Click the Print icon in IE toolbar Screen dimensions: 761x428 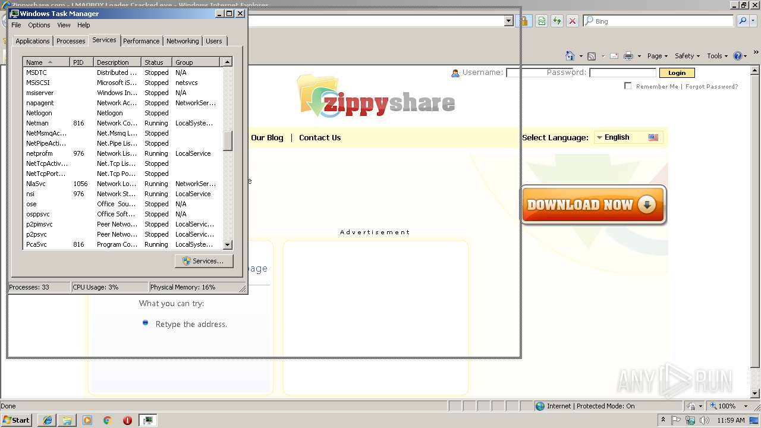point(628,56)
